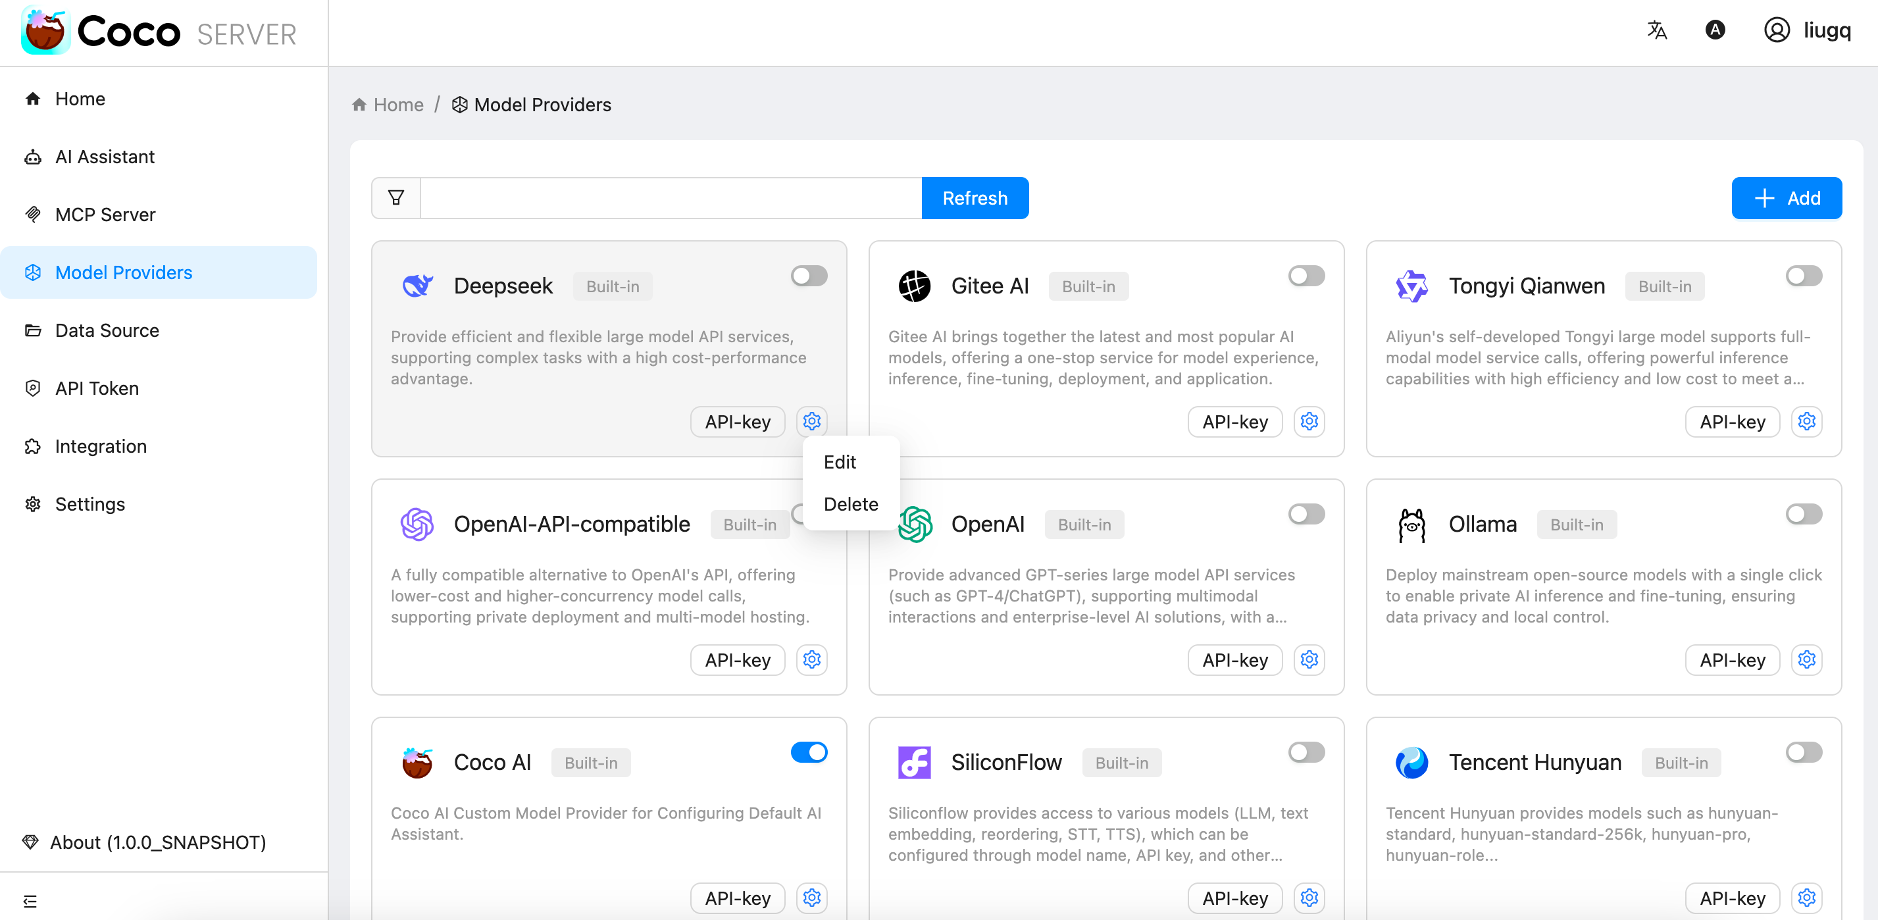Open Gitee AI settings gear
This screenshot has height=920, width=1878.
point(1309,421)
